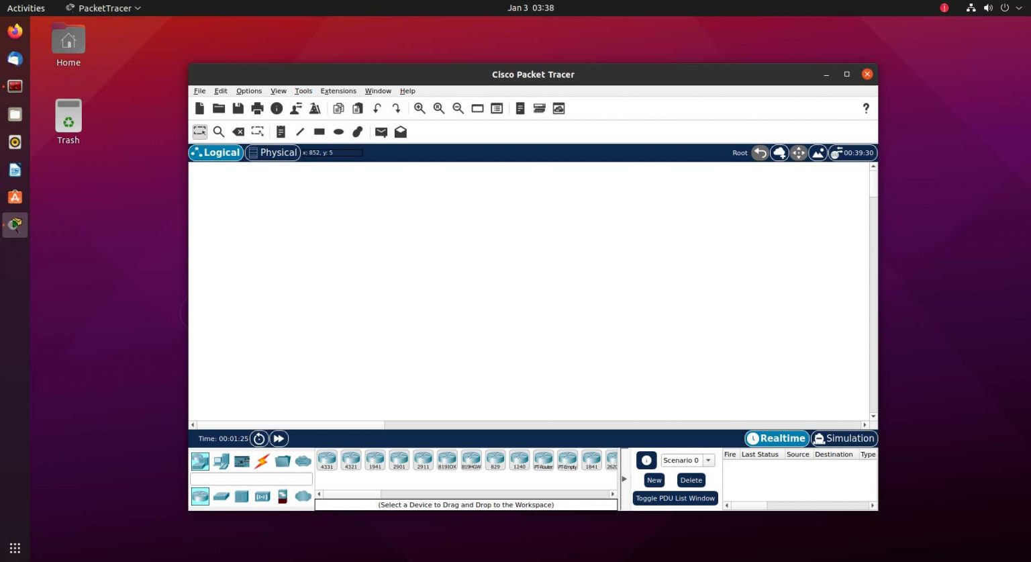Create a New scenario

[653, 479]
